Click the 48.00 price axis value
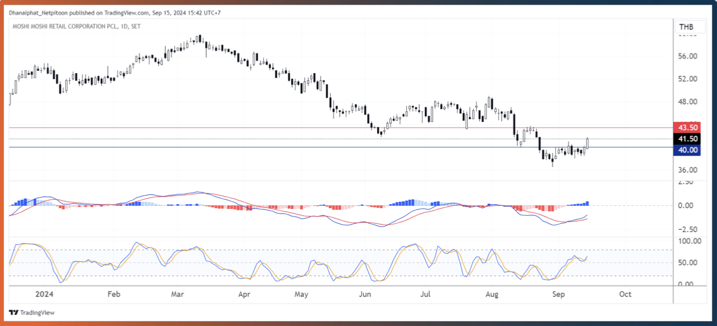The width and height of the screenshot is (717, 326). click(x=688, y=102)
